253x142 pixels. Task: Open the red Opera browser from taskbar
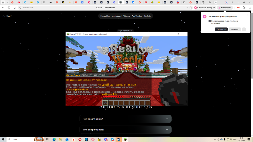tap(80, 139)
